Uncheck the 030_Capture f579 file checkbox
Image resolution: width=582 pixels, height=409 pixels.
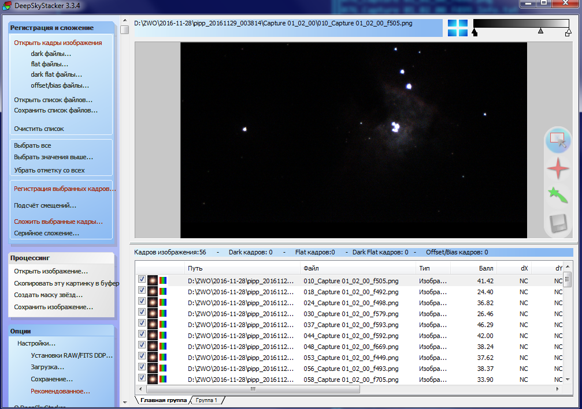142,312
